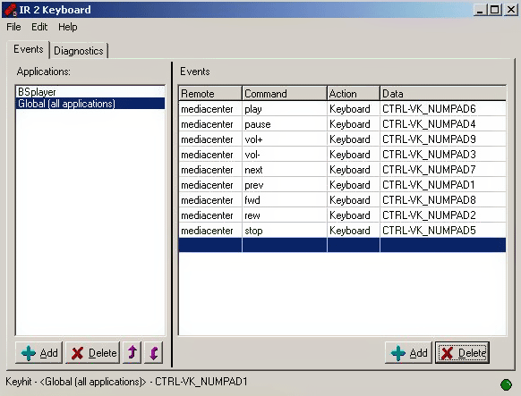The width and height of the screenshot is (521, 396).
Task: Click the Data column header
Action: tap(443, 94)
